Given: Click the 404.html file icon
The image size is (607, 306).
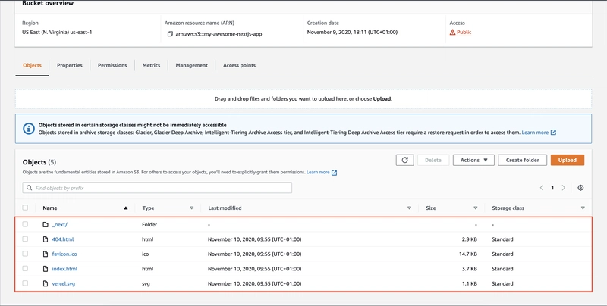Looking at the screenshot, I should tap(46, 239).
